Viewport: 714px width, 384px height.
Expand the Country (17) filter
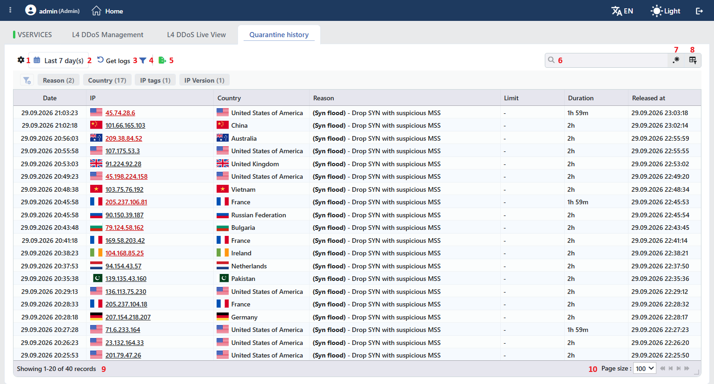[x=107, y=80]
